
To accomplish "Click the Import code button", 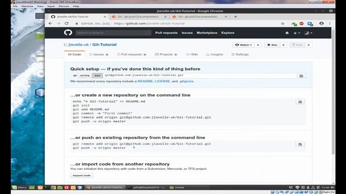I will [x=82, y=176].
